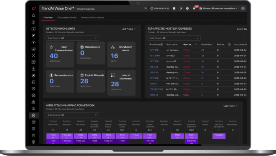276x156 pixels.
Task: Select T1567 cell under TA0010 Exfiltration
Action: (177, 136)
